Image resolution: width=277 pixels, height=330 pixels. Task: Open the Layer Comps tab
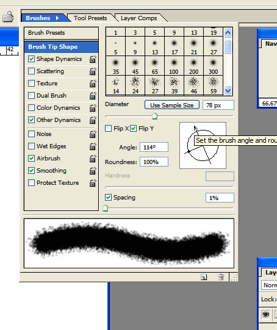139,18
